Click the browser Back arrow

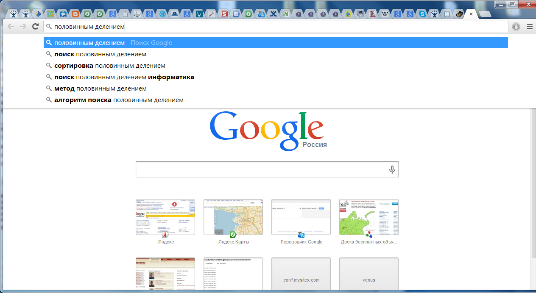11,27
